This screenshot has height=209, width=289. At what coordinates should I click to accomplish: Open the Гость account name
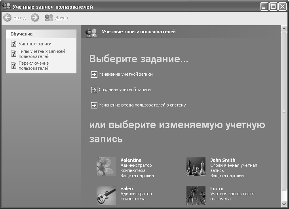(217, 188)
